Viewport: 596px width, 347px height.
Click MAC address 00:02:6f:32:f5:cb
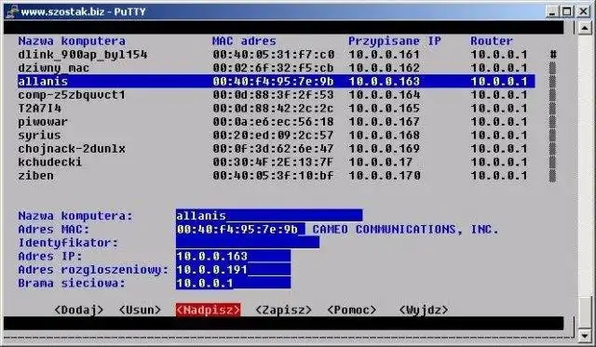[273, 68]
